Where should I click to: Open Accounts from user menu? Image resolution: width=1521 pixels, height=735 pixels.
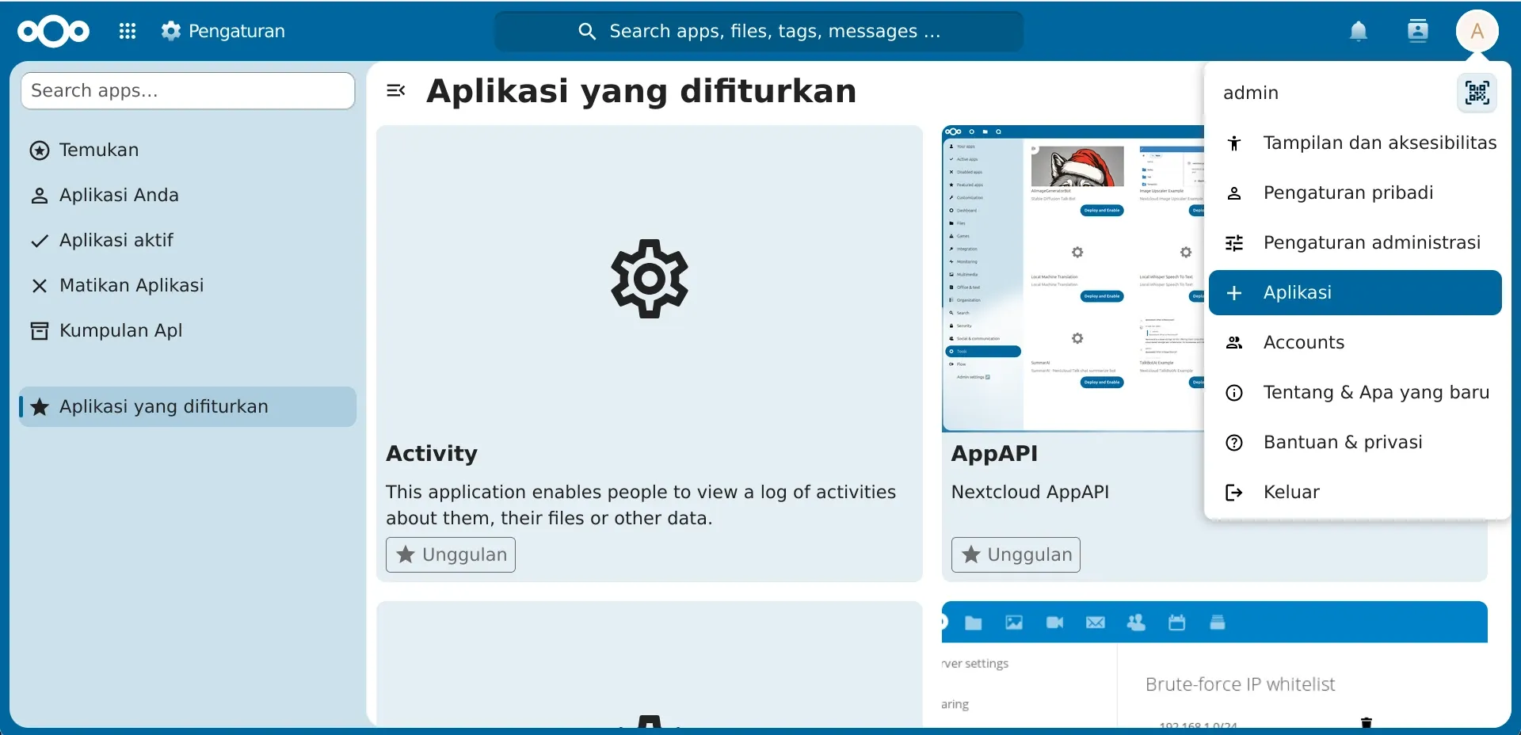tap(1355, 342)
